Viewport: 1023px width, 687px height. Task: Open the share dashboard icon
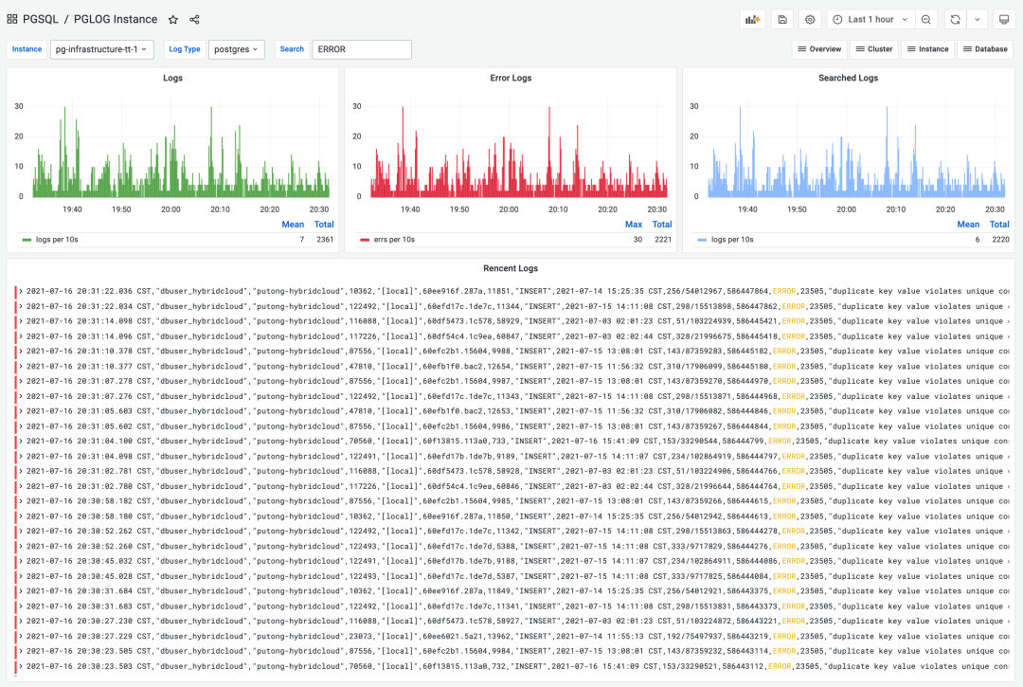(194, 20)
